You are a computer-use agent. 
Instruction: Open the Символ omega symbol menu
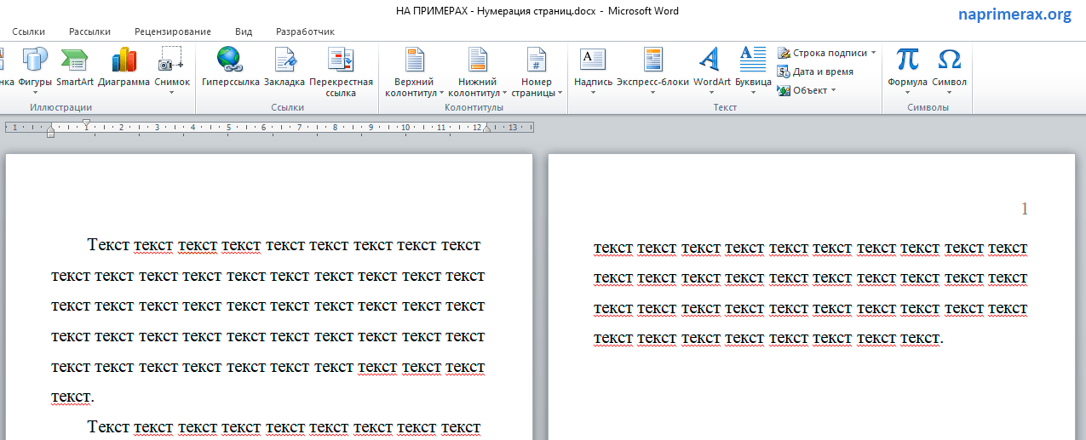tap(949, 70)
